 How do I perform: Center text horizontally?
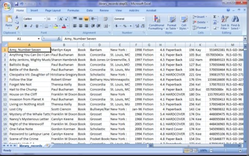tap(81, 26)
